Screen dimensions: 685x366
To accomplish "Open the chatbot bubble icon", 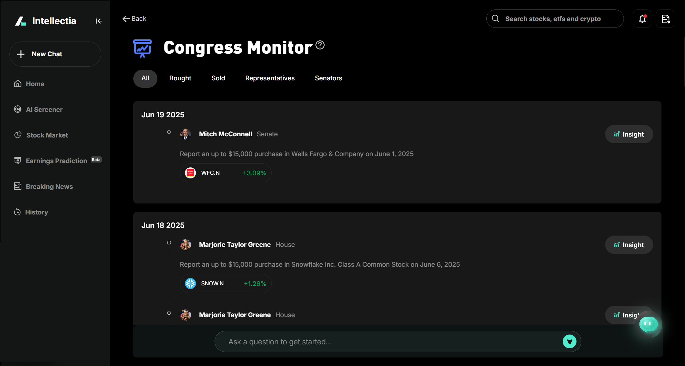I will [648, 324].
